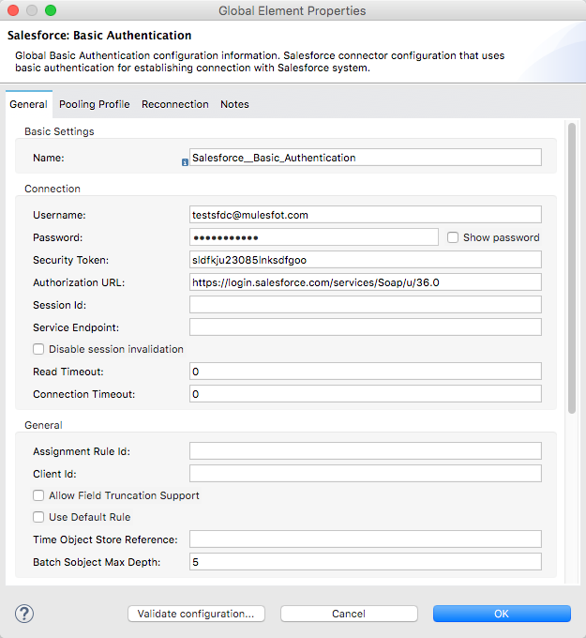Click the Authorization URL field
586x638 pixels.
(365, 282)
